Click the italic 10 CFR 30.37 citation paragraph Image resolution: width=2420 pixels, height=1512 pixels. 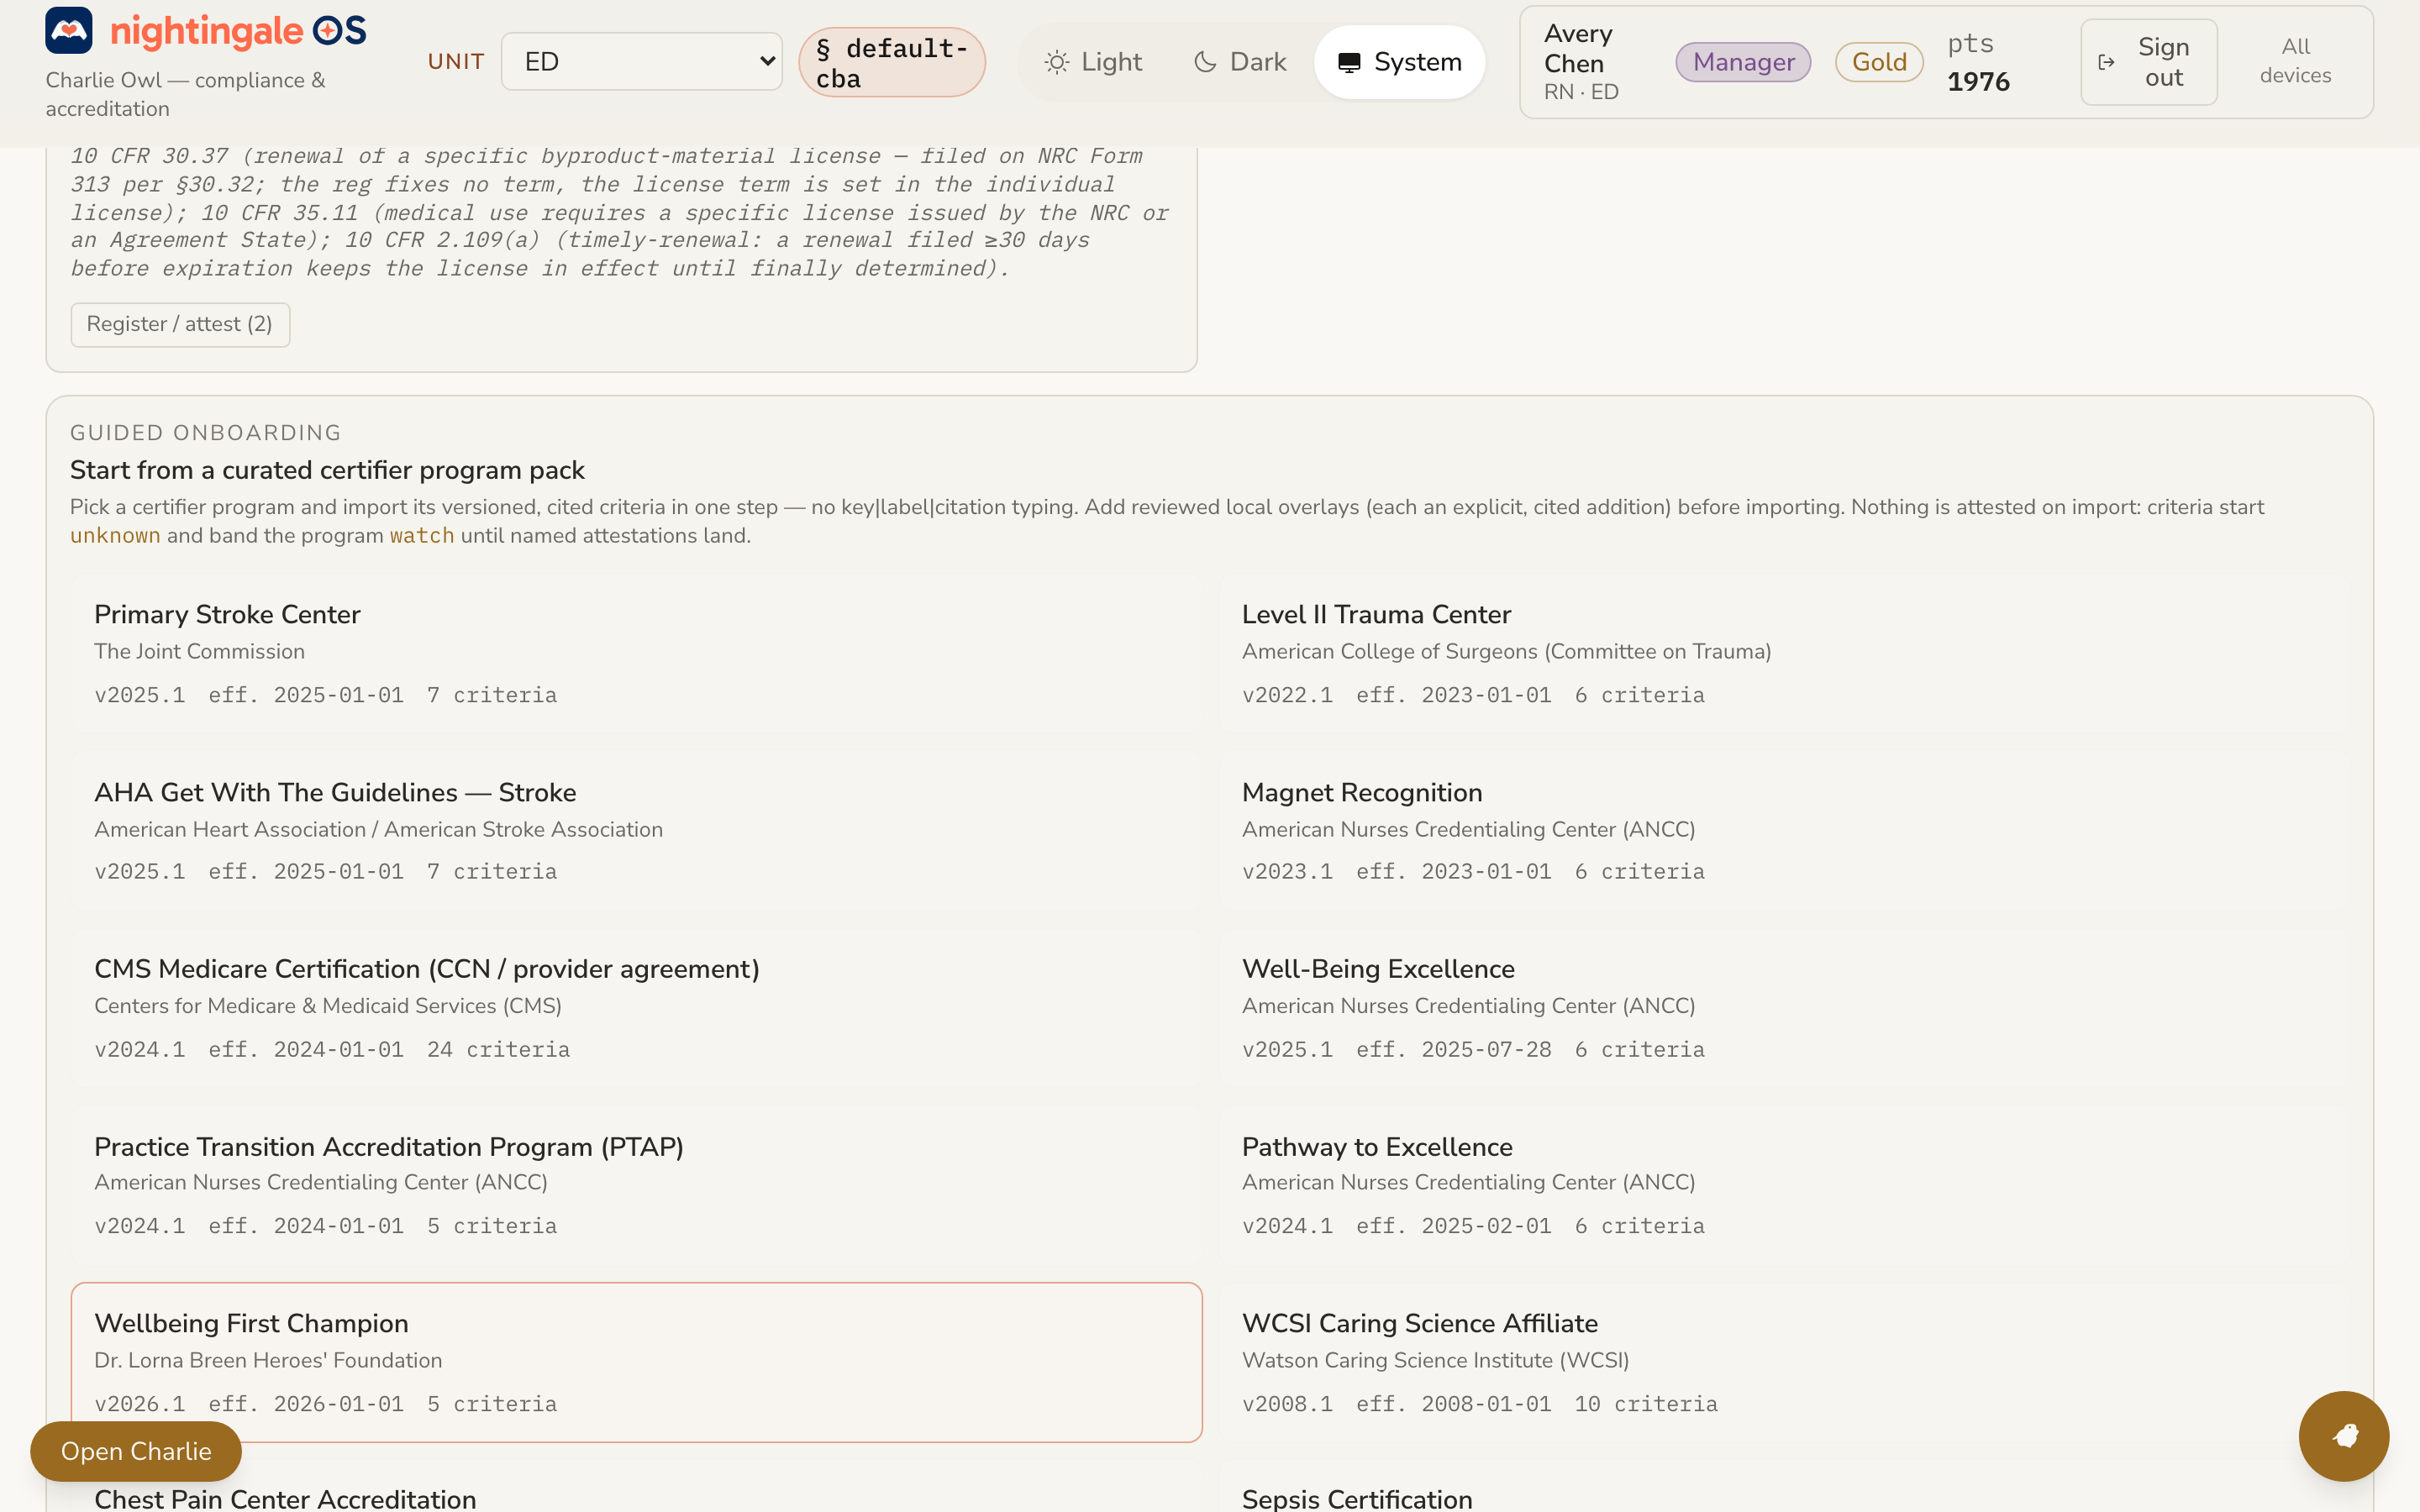pos(619,213)
